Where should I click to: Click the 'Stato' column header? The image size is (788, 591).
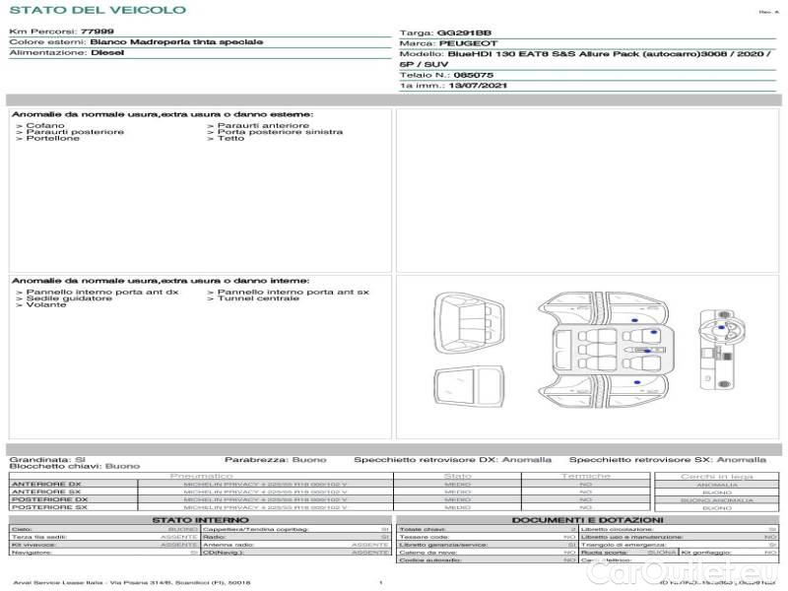pyautogui.click(x=457, y=476)
